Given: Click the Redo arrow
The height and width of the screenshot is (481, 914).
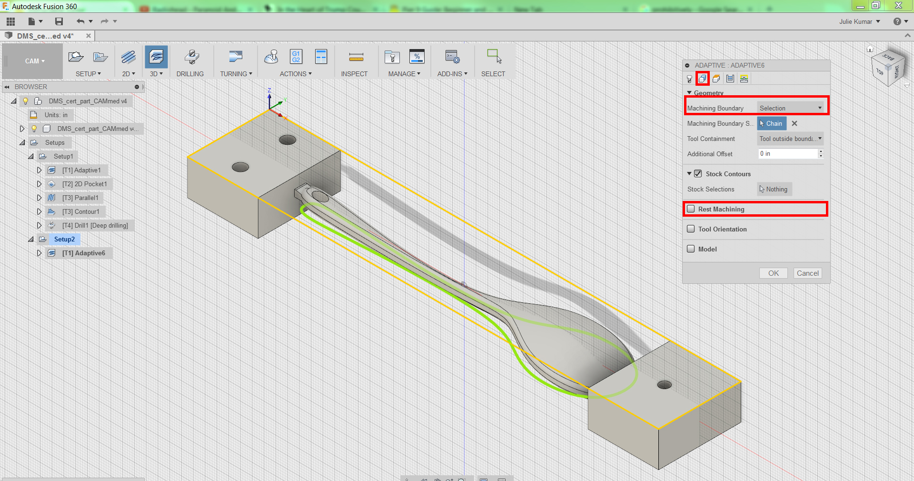Looking at the screenshot, I should point(105,21).
